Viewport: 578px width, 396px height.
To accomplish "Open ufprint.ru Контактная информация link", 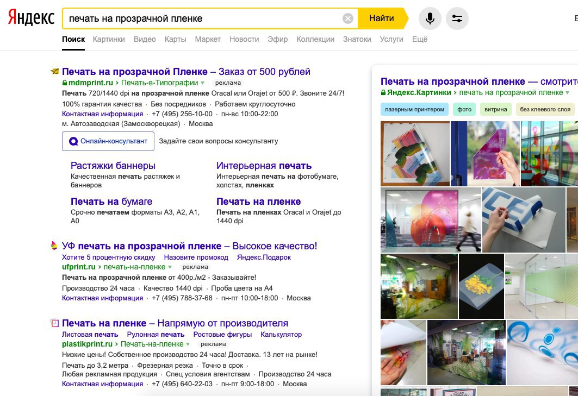I will click(102, 298).
